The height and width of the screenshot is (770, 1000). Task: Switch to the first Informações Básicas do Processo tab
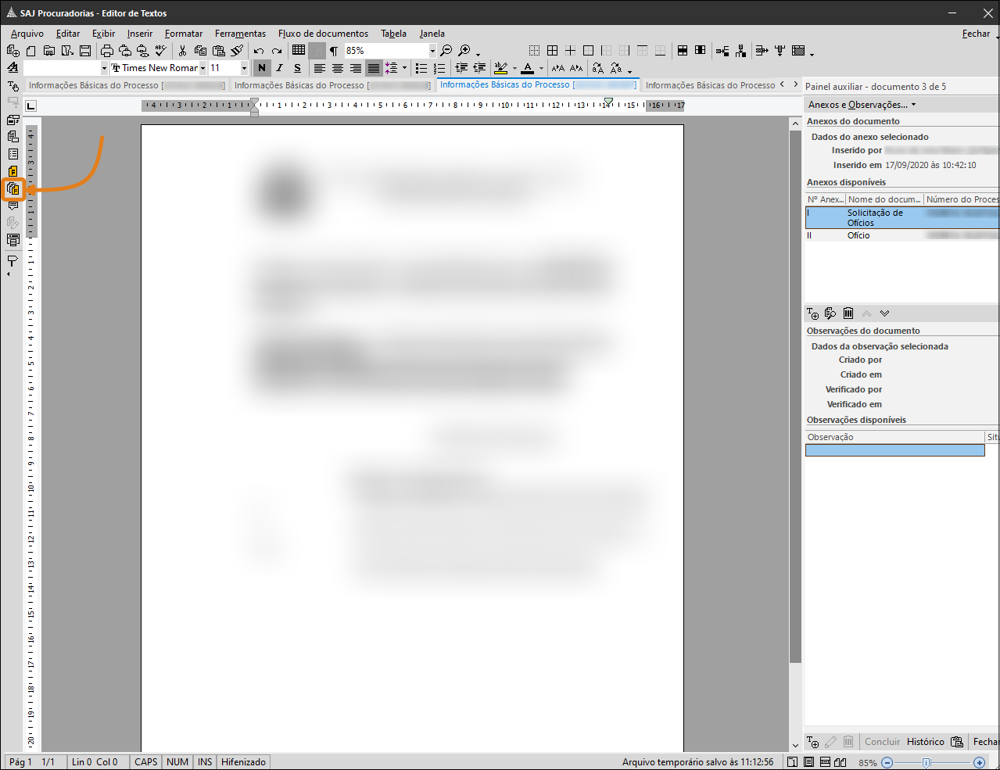click(125, 85)
